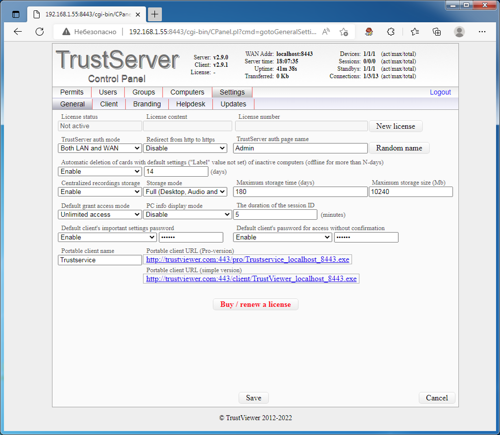Add this page to favorites star

344,32
